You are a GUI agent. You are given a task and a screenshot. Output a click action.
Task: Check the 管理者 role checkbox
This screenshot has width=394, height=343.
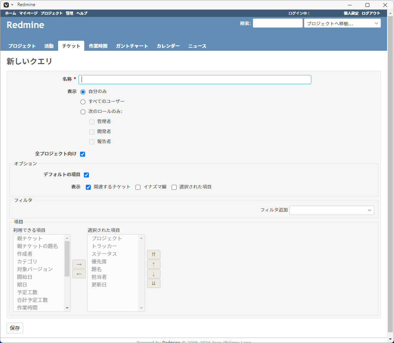tap(92, 122)
